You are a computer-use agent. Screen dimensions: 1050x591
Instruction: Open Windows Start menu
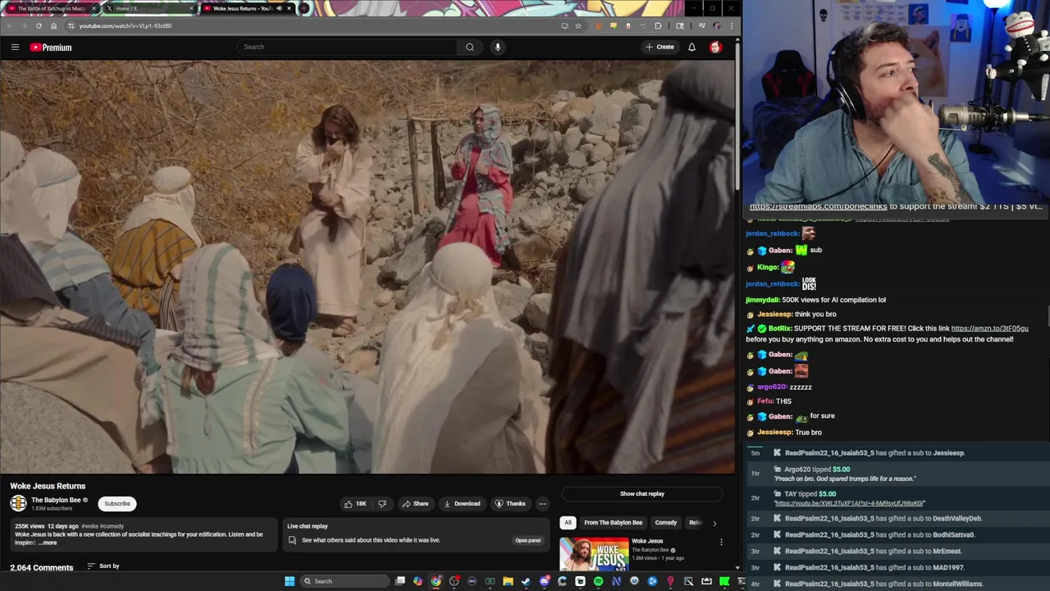click(x=290, y=581)
